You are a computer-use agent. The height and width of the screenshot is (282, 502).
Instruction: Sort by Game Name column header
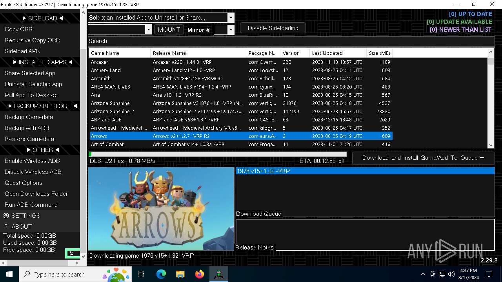click(x=120, y=53)
